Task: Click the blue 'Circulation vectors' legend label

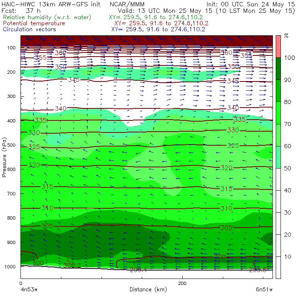Action: click(x=29, y=29)
